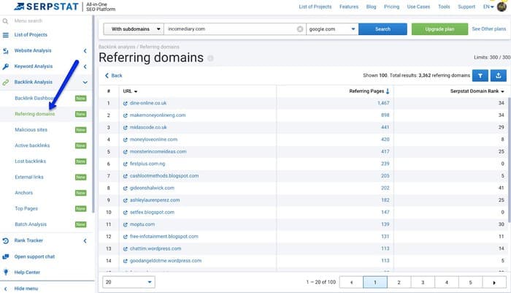Click the Serpstat logo
This screenshot has height=293, width=511.
46,7
